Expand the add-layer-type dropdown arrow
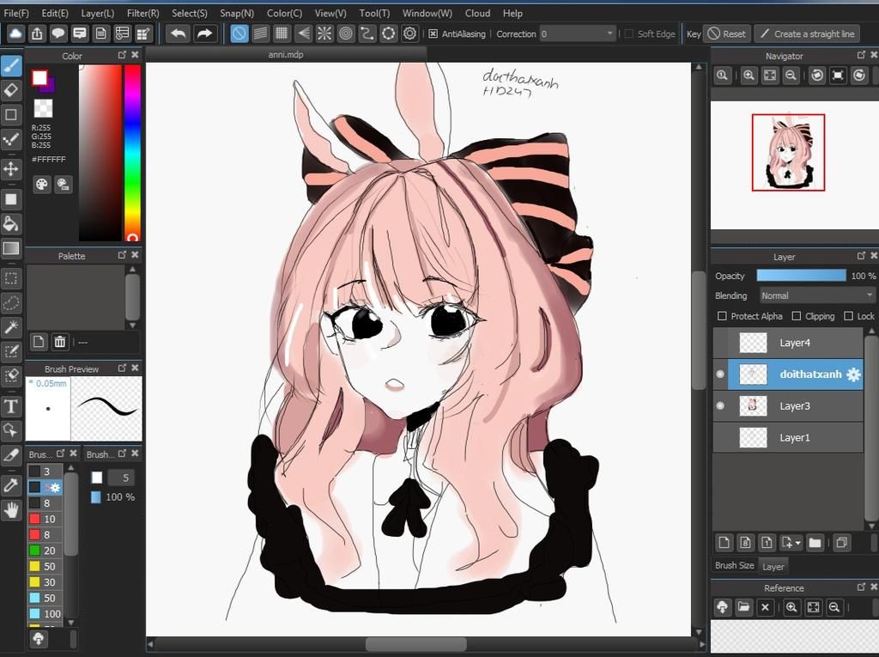Viewport: 879px width, 657px height. coord(797,543)
